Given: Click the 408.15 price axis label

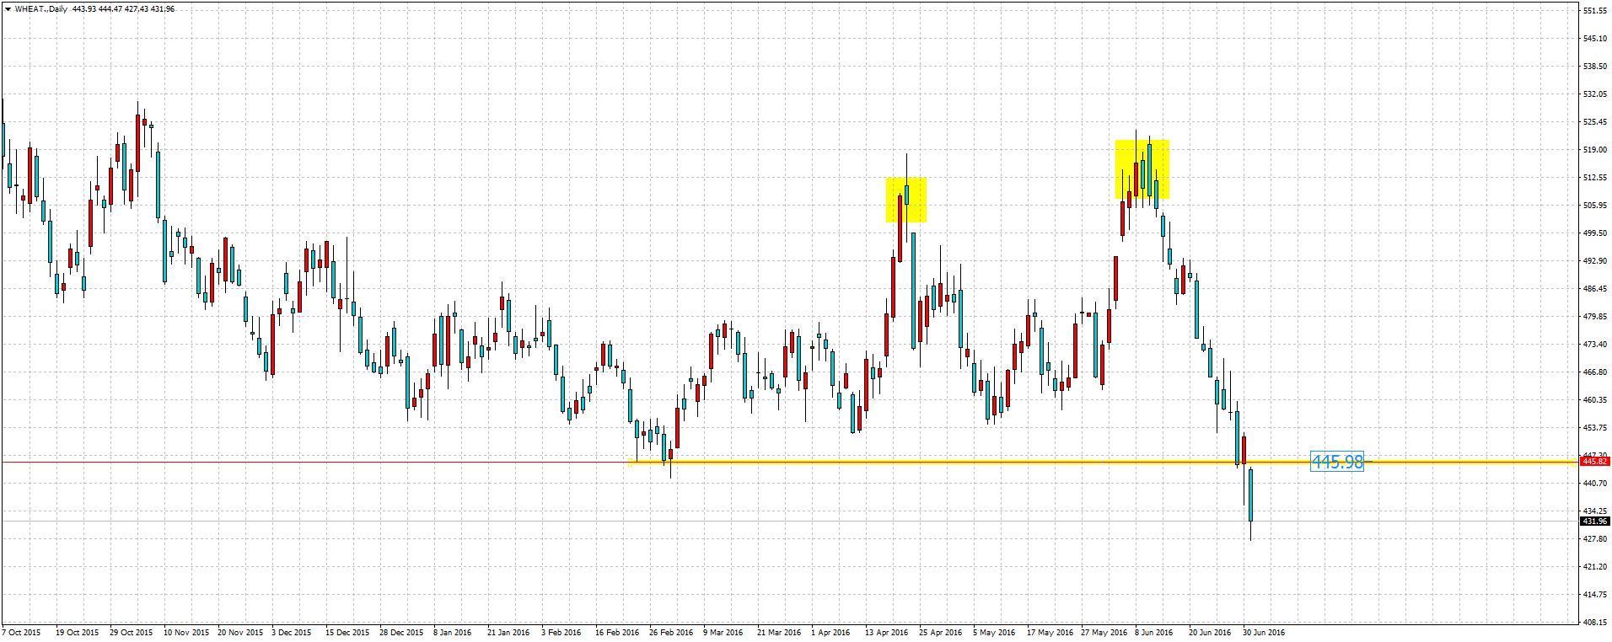Looking at the screenshot, I should (x=1594, y=623).
